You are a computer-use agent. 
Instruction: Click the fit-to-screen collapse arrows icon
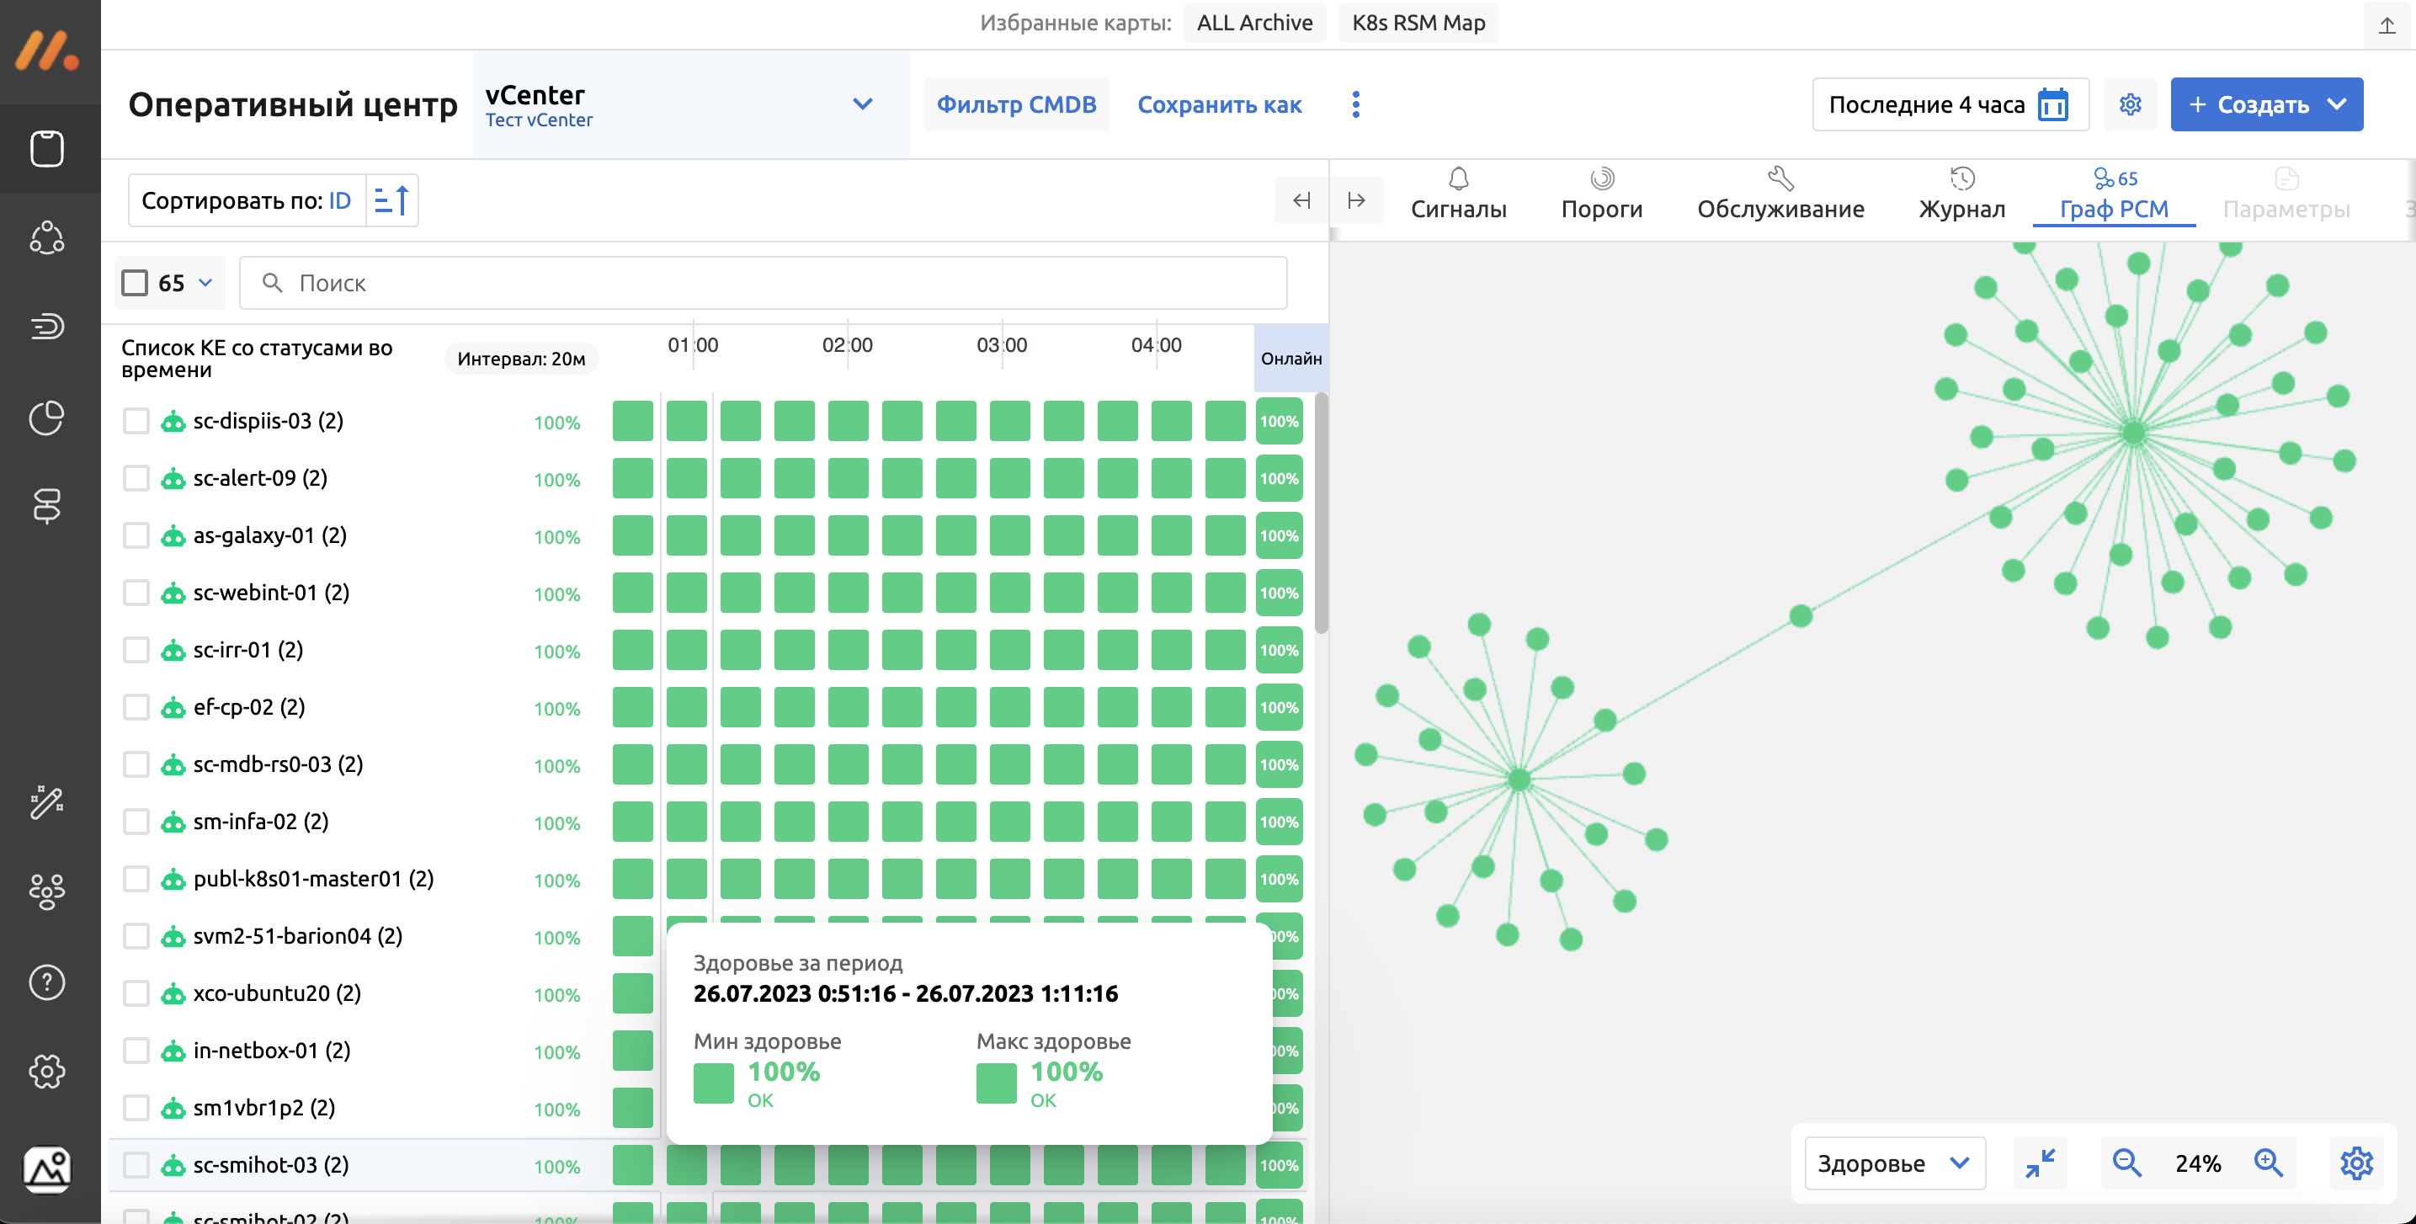click(2040, 1163)
